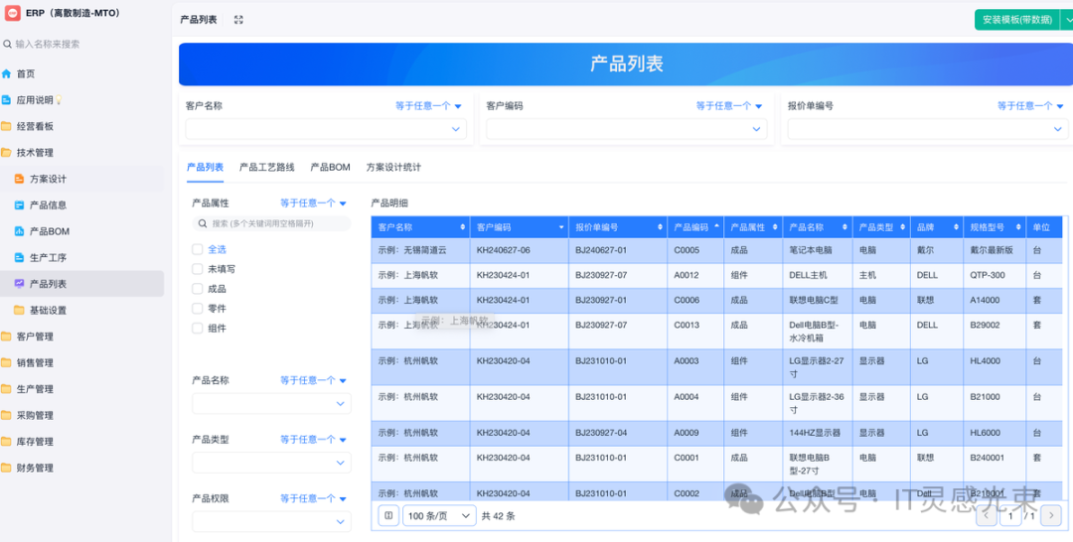Viewport: 1073px width, 542px height.
Task: Open 首页 via its home icon
Action: pyautogui.click(x=7, y=73)
